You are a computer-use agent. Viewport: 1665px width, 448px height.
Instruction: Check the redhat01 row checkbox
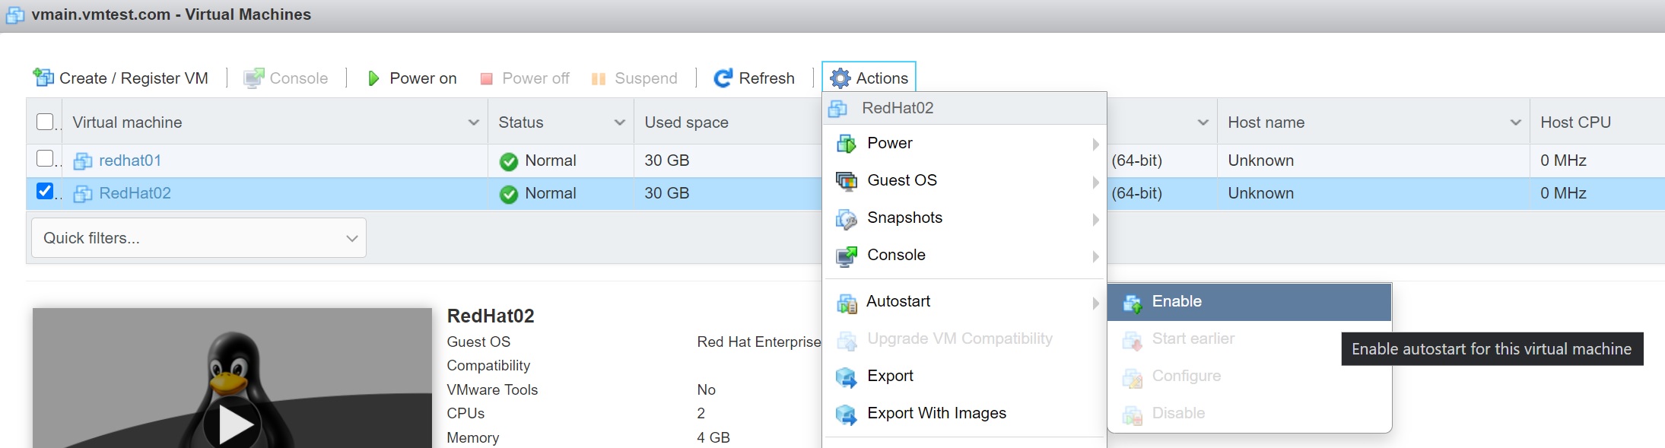pos(46,158)
